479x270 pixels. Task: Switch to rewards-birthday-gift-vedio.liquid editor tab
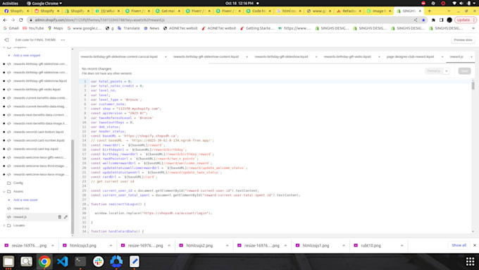(347, 57)
